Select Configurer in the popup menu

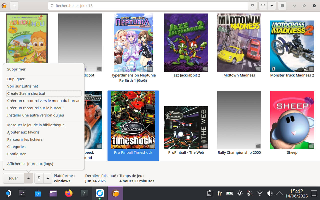tap(44, 154)
